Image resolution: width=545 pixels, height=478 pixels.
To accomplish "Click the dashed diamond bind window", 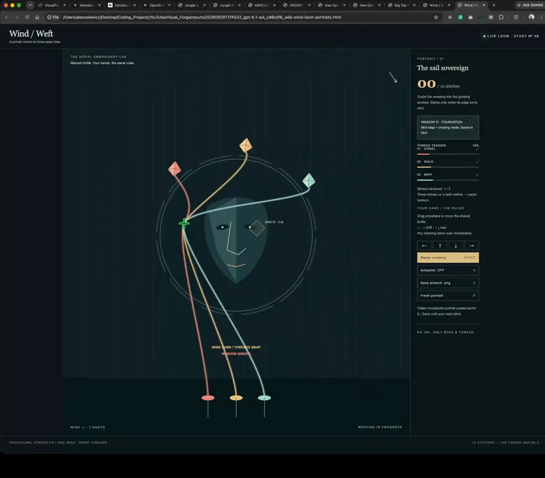I will (257, 228).
